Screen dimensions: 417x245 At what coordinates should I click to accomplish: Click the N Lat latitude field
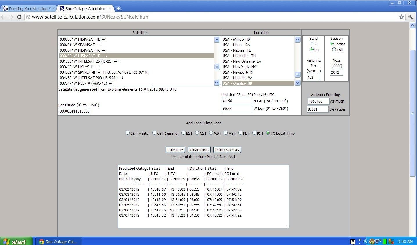[237, 101]
